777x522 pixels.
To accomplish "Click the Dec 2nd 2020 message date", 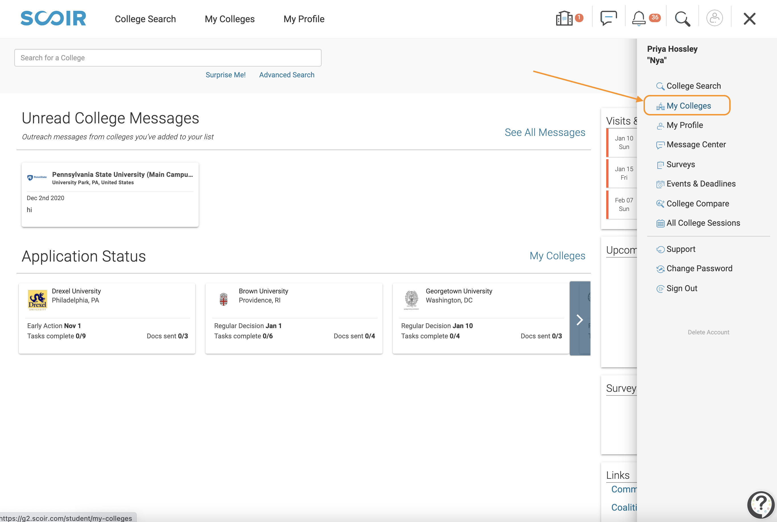I will point(45,198).
